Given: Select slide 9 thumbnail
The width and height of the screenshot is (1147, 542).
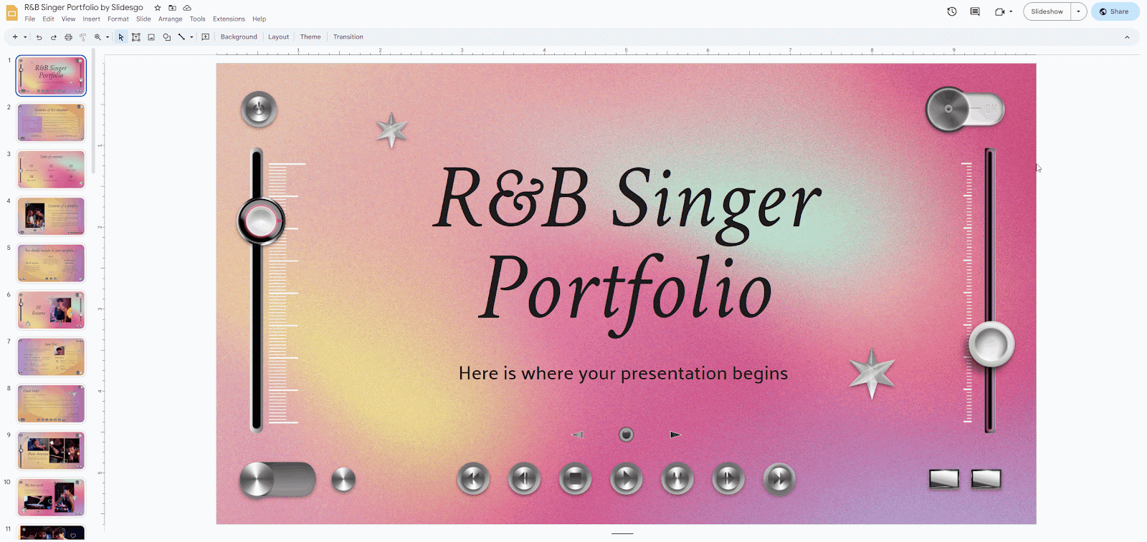Looking at the screenshot, I should [51, 450].
